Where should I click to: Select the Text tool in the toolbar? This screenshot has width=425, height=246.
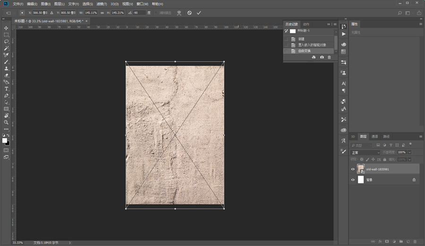tap(6, 89)
